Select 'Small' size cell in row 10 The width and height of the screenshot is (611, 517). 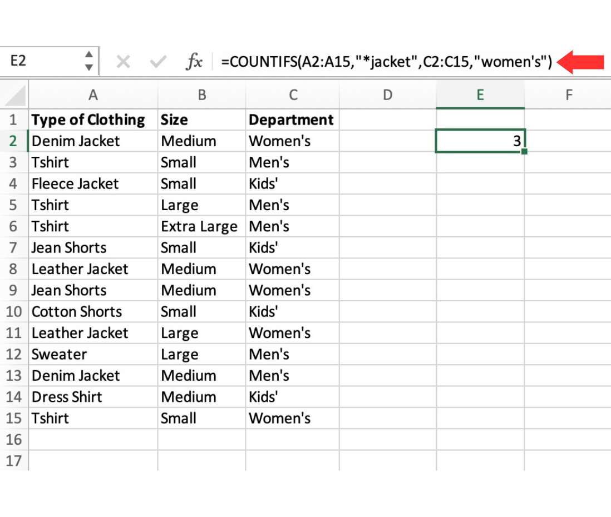coord(202,312)
